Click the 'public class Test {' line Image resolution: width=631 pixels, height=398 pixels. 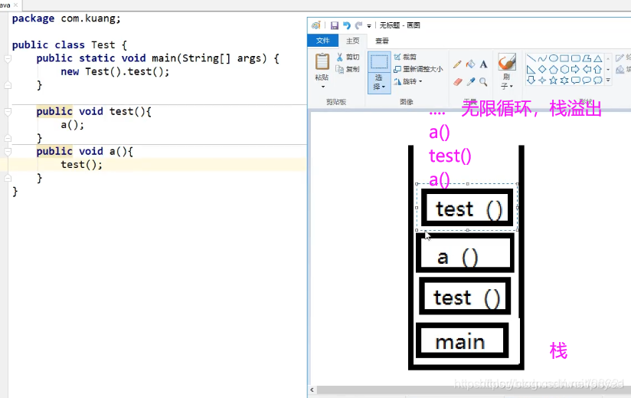69,45
